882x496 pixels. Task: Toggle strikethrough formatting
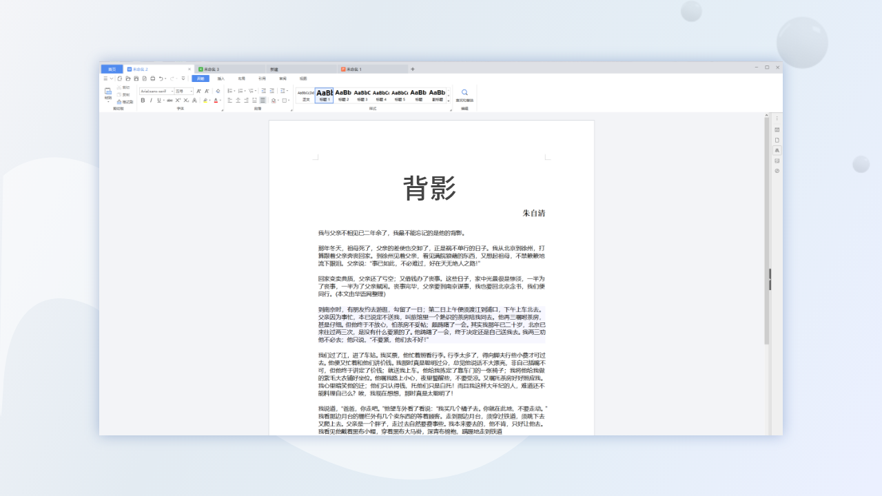(170, 100)
